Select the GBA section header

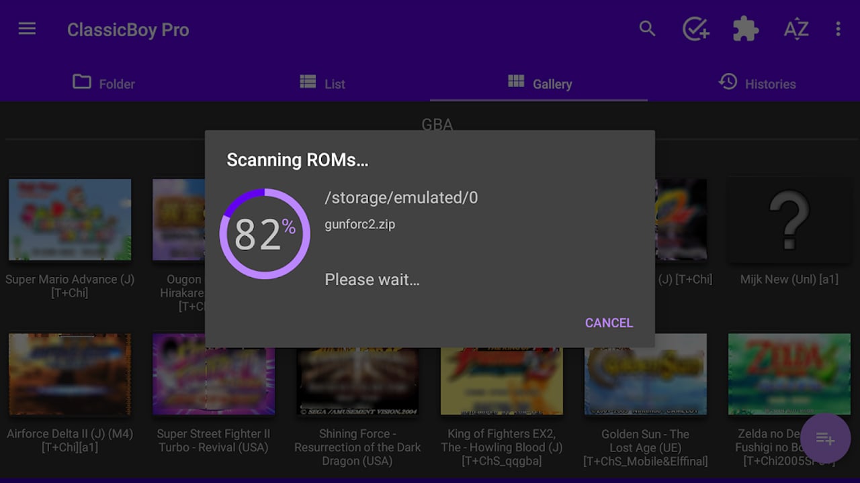click(x=437, y=125)
